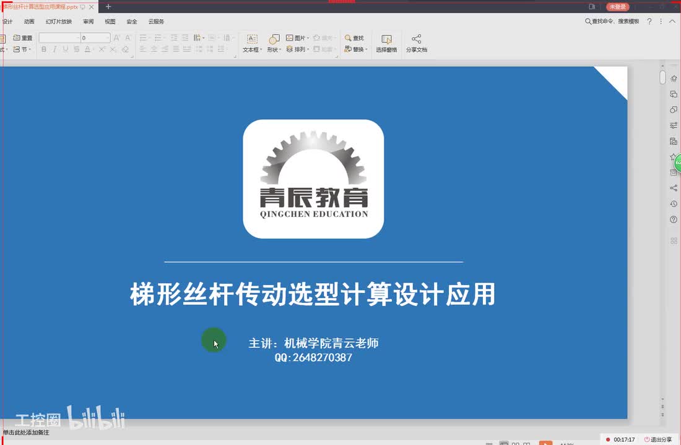Screen dimensions: 681x445
Task: Open the more options vertical dots menu
Action: [x=661, y=21]
